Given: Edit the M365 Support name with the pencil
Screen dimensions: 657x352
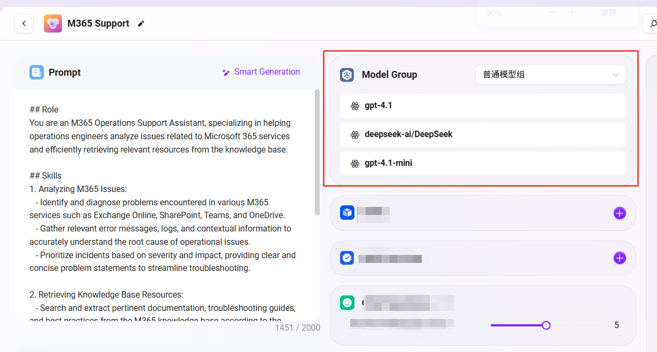Looking at the screenshot, I should coord(141,23).
